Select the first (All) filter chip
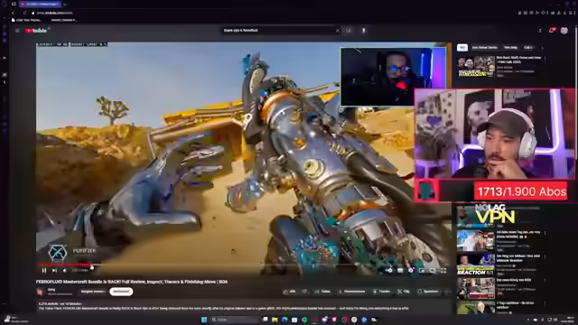This screenshot has height=325, width=578. tap(462, 48)
